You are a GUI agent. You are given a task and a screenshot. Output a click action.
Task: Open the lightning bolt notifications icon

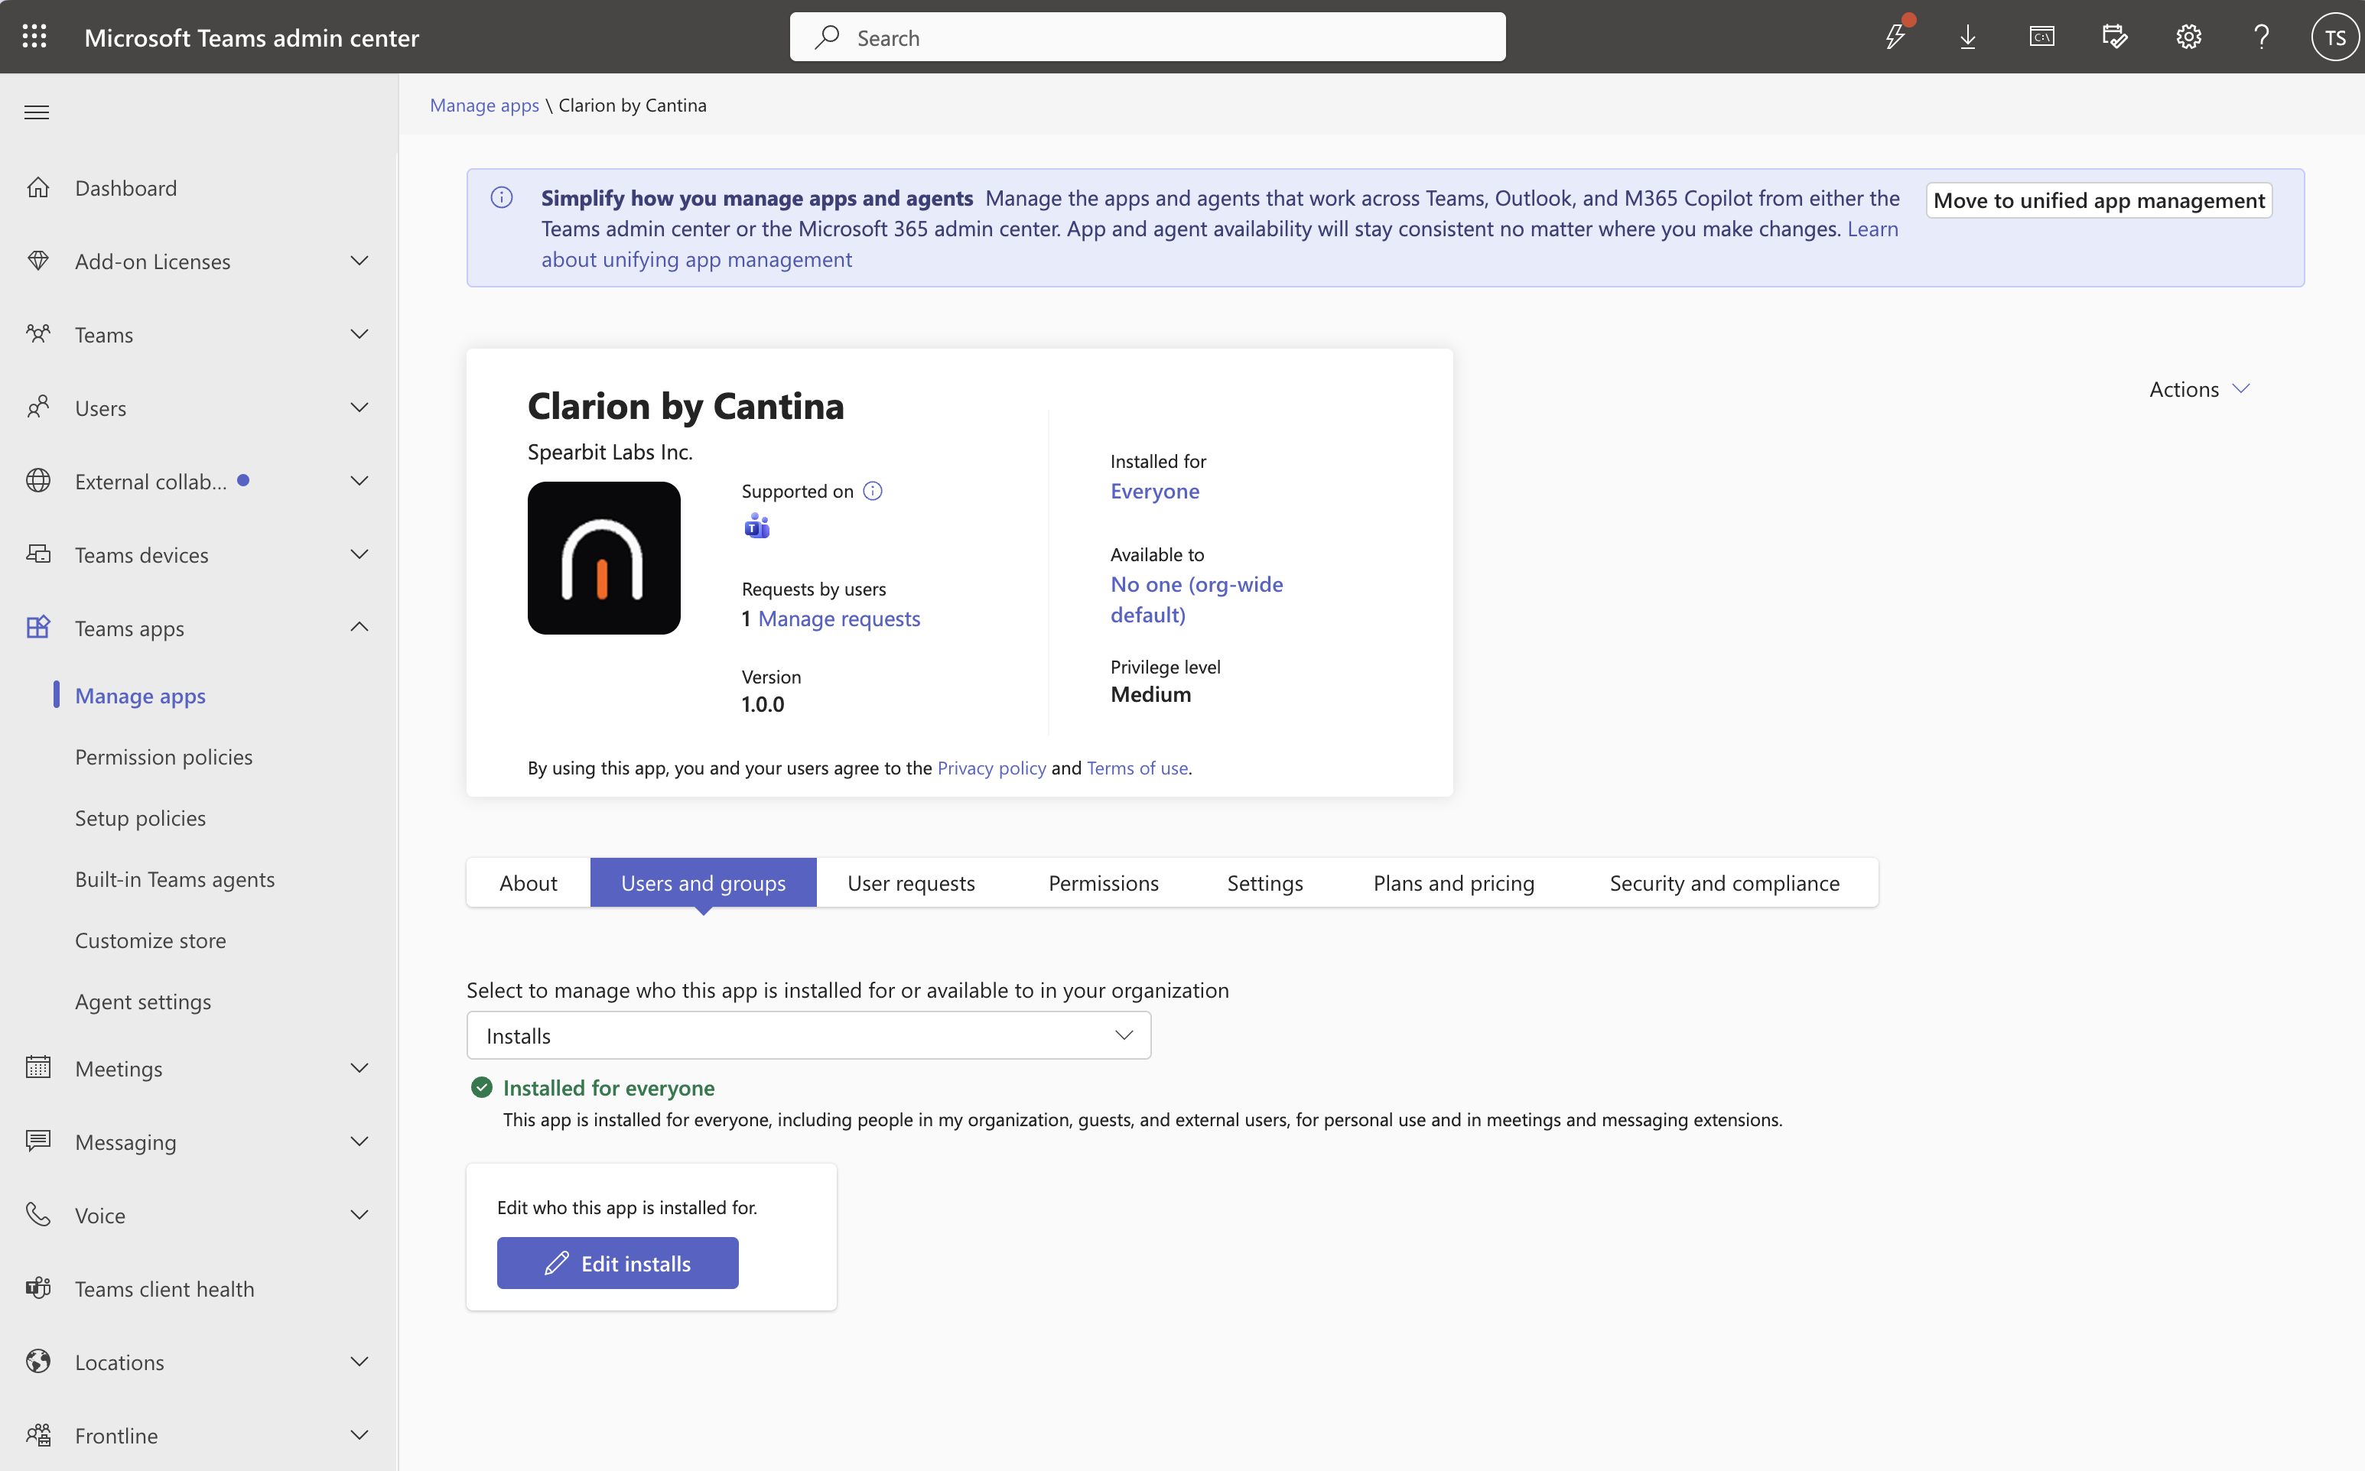(1896, 37)
